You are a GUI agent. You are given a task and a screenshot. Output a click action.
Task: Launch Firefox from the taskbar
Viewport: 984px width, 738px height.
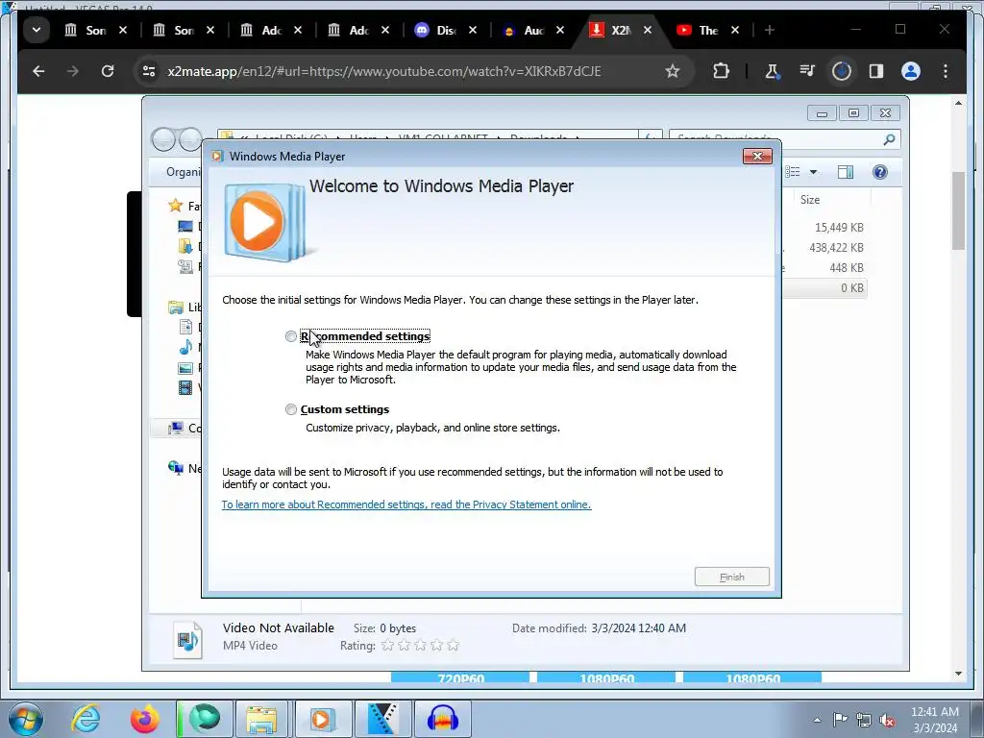[145, 719]
